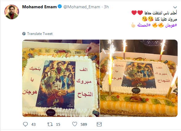The width and height of the screenshot is (181, 131).
Task: Open the #الحمدلله hashtag
Action: coord(144,25)
